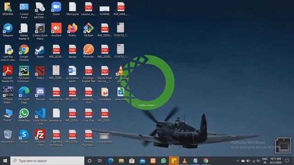Viewport: 294px width, 165px height.
Task: Select the 13124725_1 document file
Action: [121, 51]
